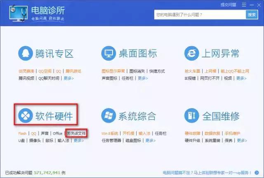Open the 图标消失 link
264x178 pixels.
point(137,71)
